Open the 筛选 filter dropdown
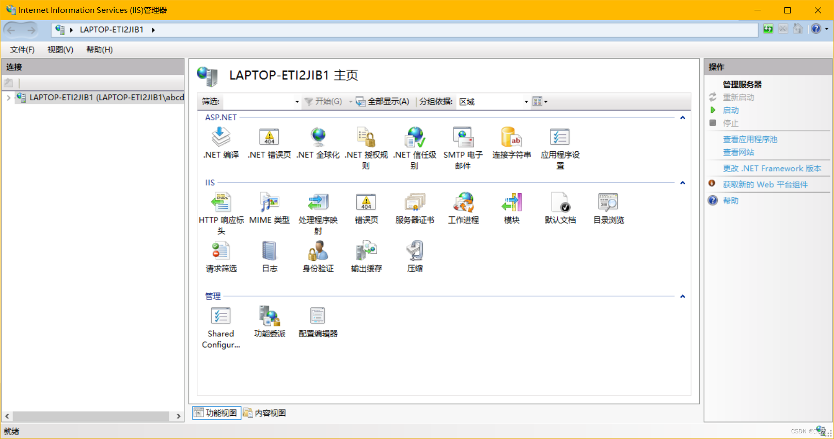834x439 pixels. pos(297,102)
